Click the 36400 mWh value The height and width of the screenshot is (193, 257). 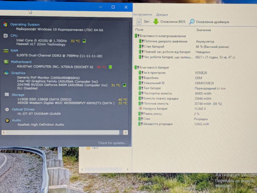(x=203, y=94)
